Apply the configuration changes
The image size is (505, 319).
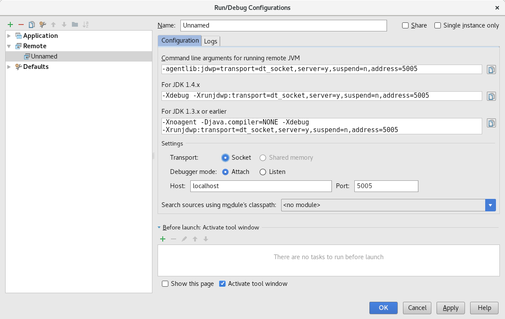[x=450, y=308]
